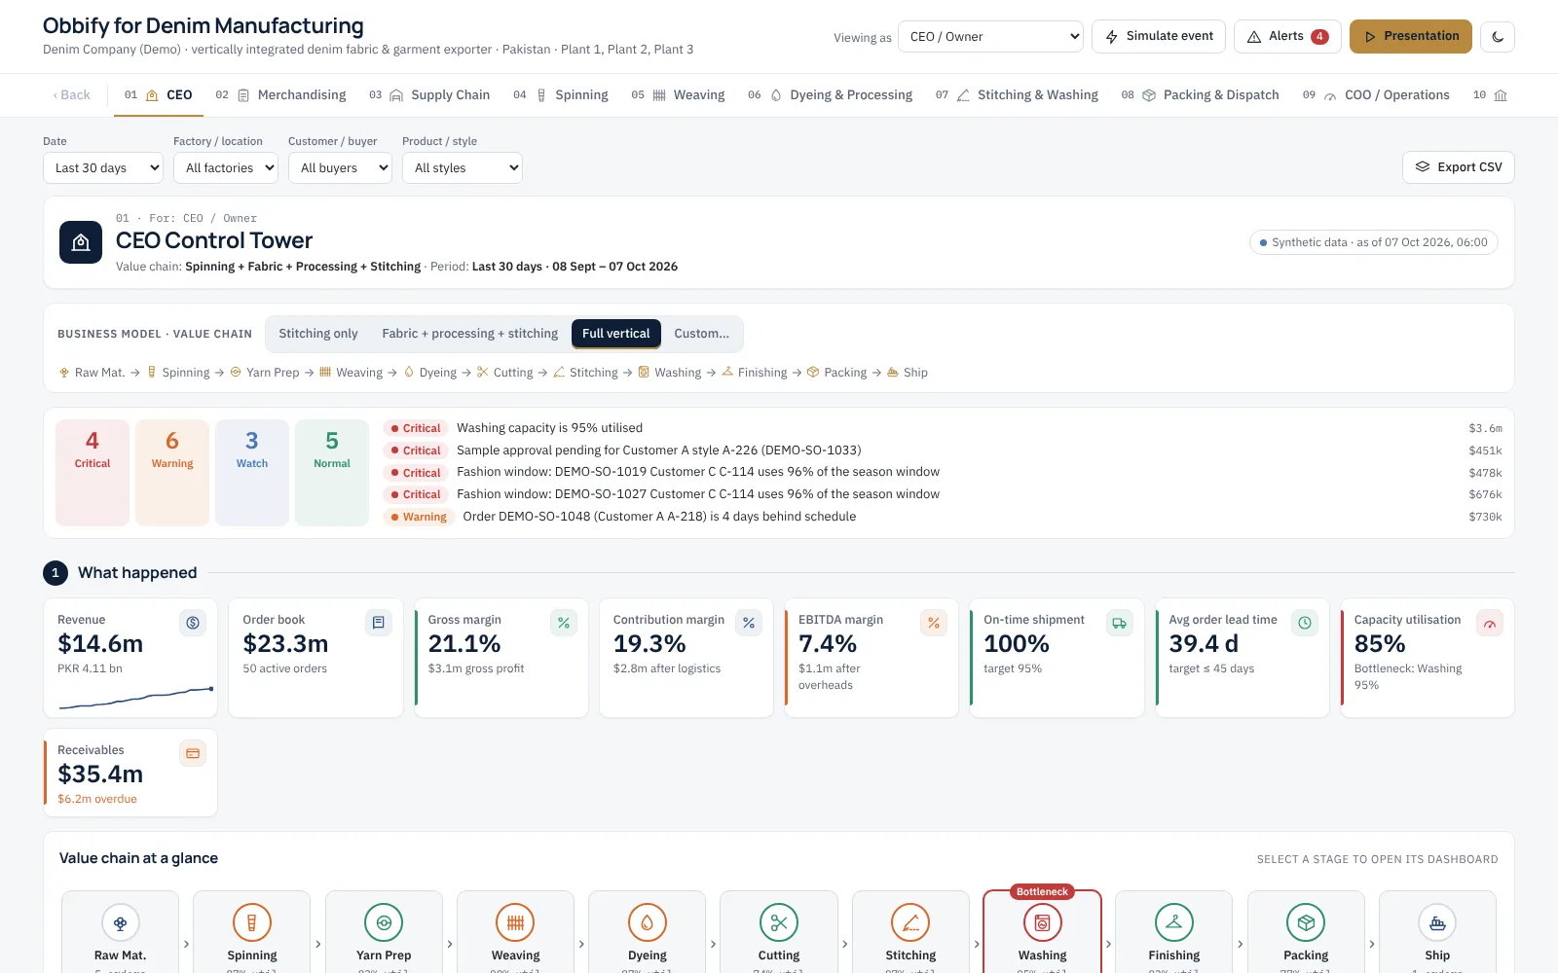This screenshot has height=973, width=1558.
Task: Open the Cutting scissors stage icon
Action: tap(779, 922)
